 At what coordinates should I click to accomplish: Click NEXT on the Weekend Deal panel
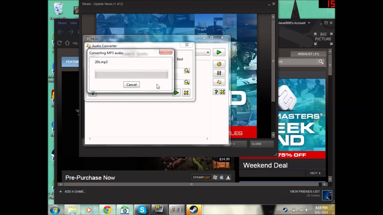tap(315, 173)
